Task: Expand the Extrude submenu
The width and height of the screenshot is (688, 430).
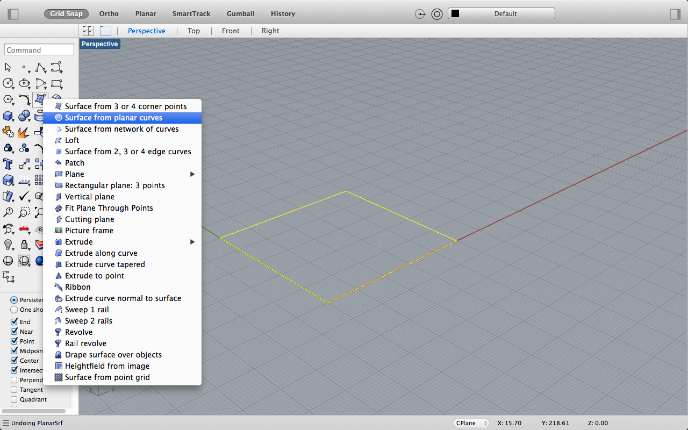Action: [122, 242]
